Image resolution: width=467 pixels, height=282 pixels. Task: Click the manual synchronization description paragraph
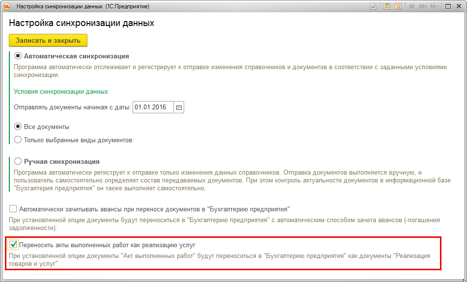point(232,180)
